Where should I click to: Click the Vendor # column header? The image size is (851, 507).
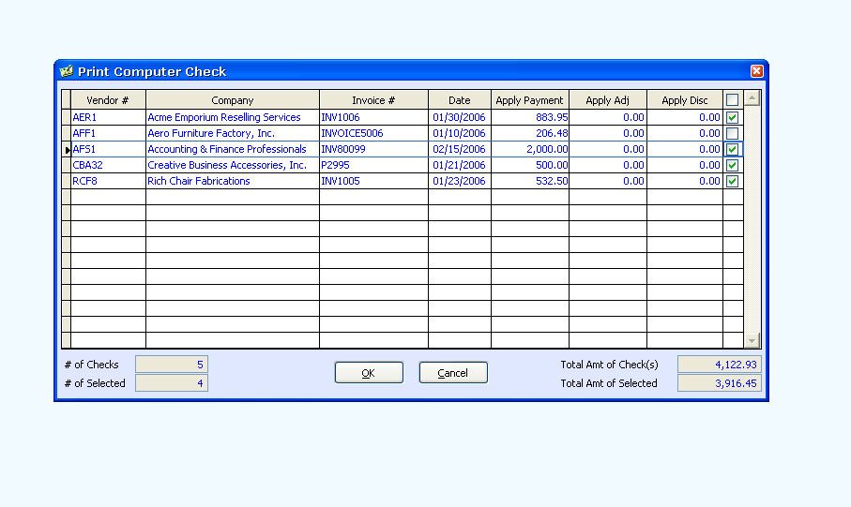coord(108,100)
